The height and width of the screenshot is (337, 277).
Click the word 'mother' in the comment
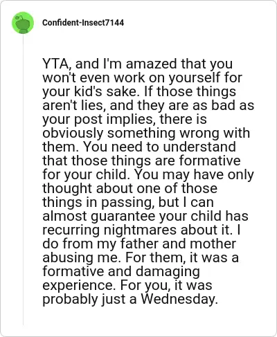coord(213,244)
